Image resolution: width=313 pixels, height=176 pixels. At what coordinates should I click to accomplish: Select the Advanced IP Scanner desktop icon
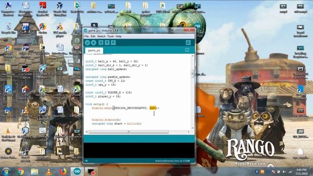coord(43,72)
